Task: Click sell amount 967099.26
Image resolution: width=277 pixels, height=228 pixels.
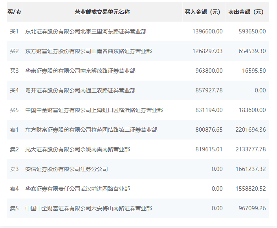Action: point(252,208)
